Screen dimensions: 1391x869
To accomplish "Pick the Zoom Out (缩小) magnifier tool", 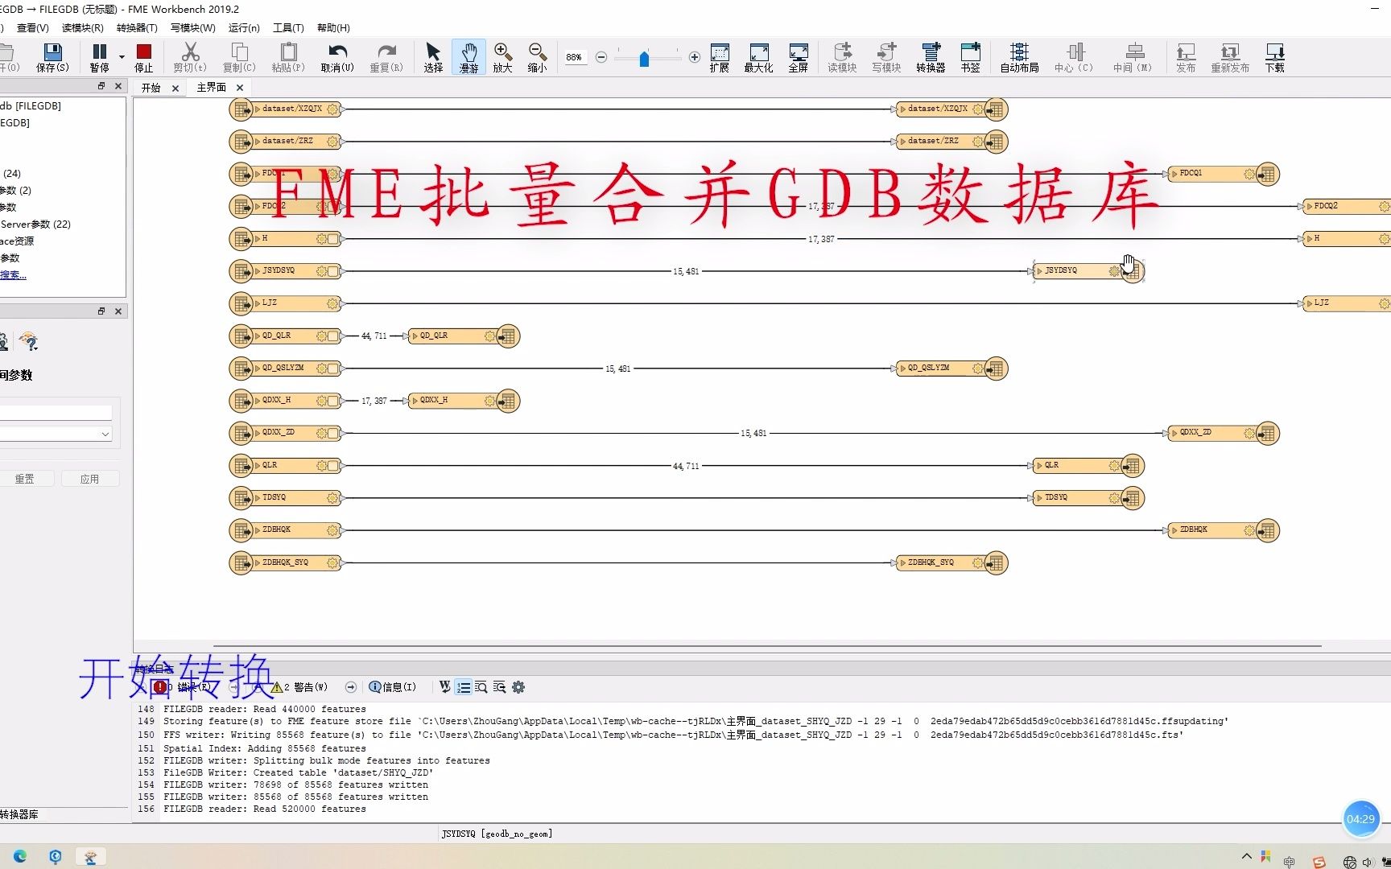I will (x=537, y=58).
